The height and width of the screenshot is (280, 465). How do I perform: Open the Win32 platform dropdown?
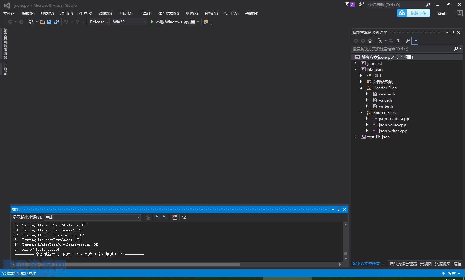[x=129, y=22]
